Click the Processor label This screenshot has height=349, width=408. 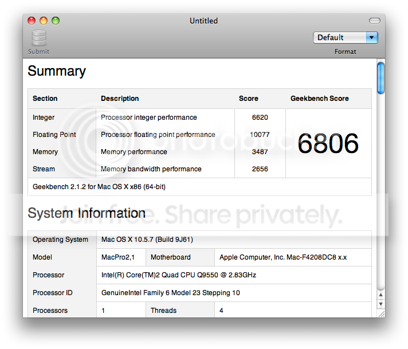48,275
